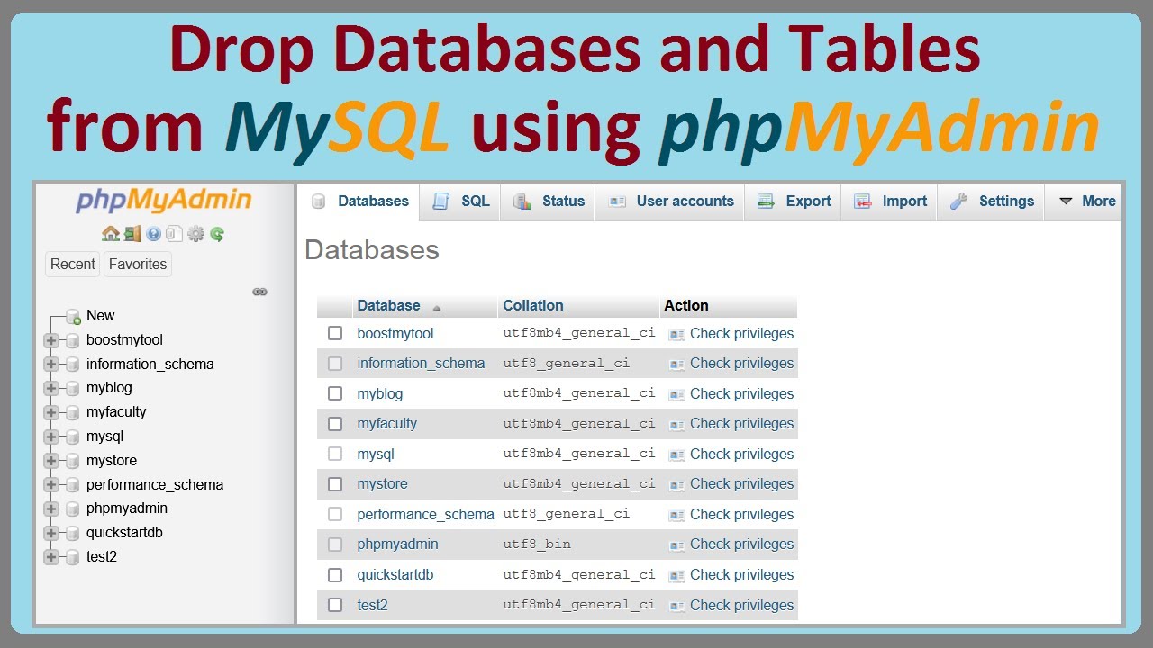
Task: Click the green reload navigation icon
Action: 217,234
